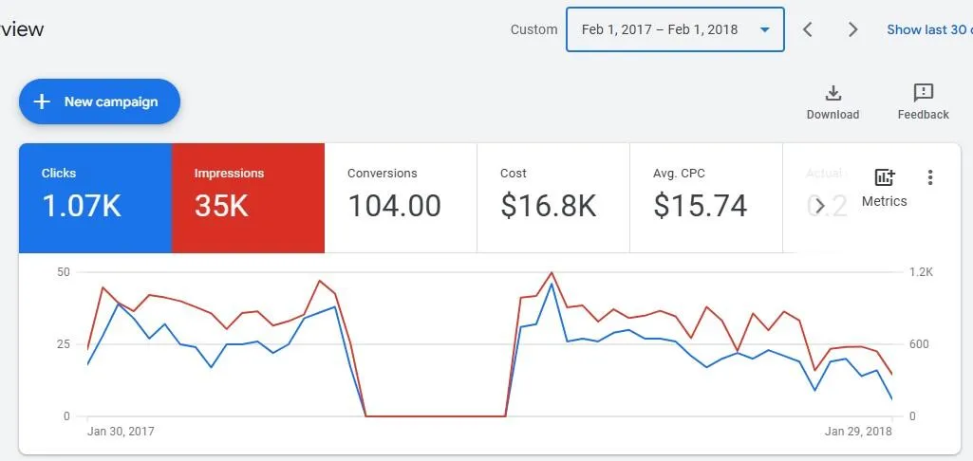Image resolution: width=973 pixels, height=461 pixels.
Task: Open the three-dot more options menu
Action: pos(930,177)
